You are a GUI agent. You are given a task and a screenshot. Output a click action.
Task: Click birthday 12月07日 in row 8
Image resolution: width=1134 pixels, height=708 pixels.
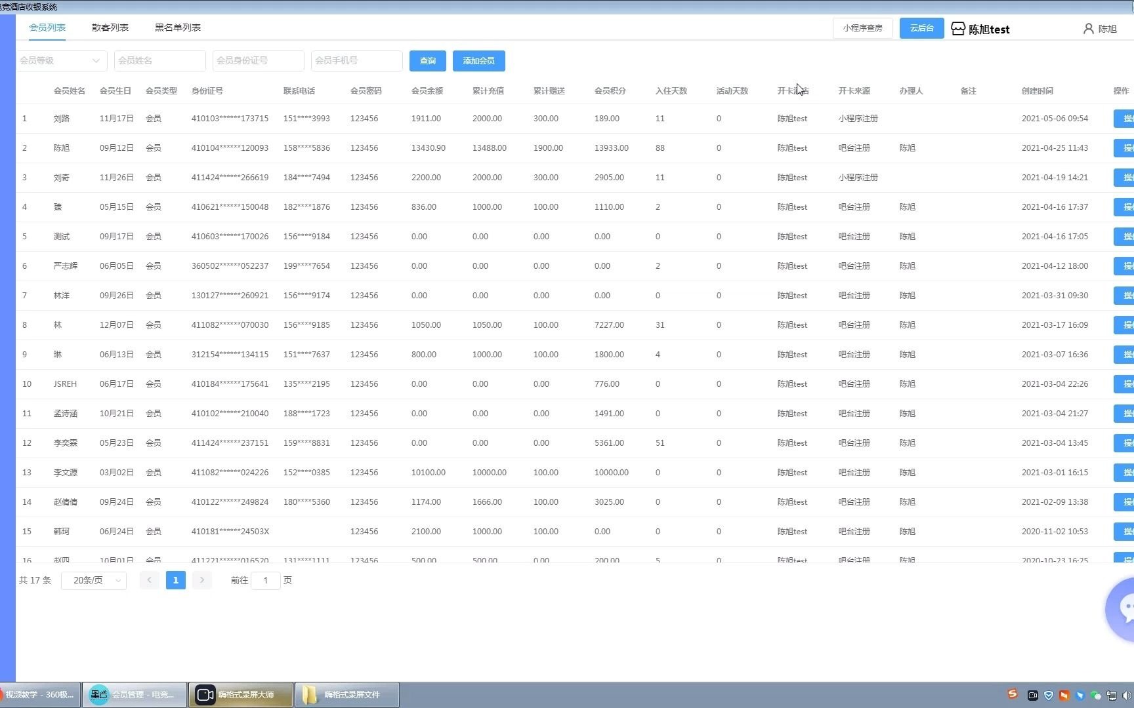(117, 325)
